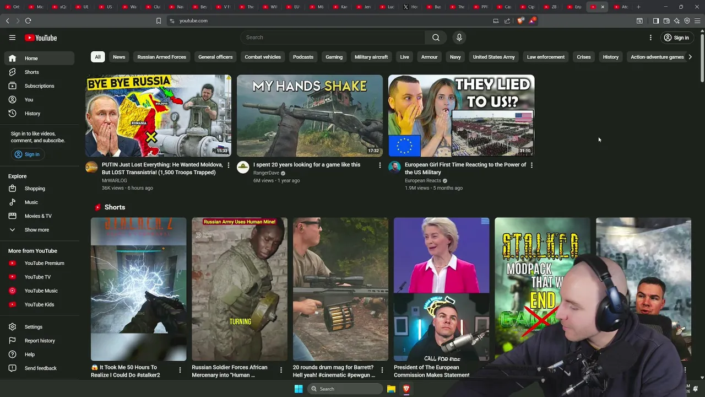Open browser main hamburger menu
Image resolution: width=705 pixels, height=397 pixels.
pos(697,20)
